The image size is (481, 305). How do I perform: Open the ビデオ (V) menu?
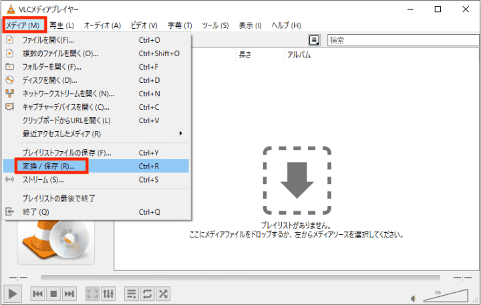coord(144,25)
